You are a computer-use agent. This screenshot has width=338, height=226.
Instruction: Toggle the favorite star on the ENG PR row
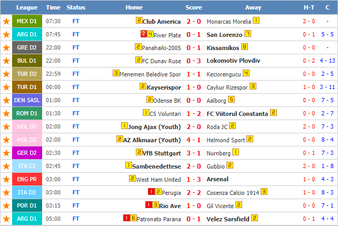pos(6,179)
